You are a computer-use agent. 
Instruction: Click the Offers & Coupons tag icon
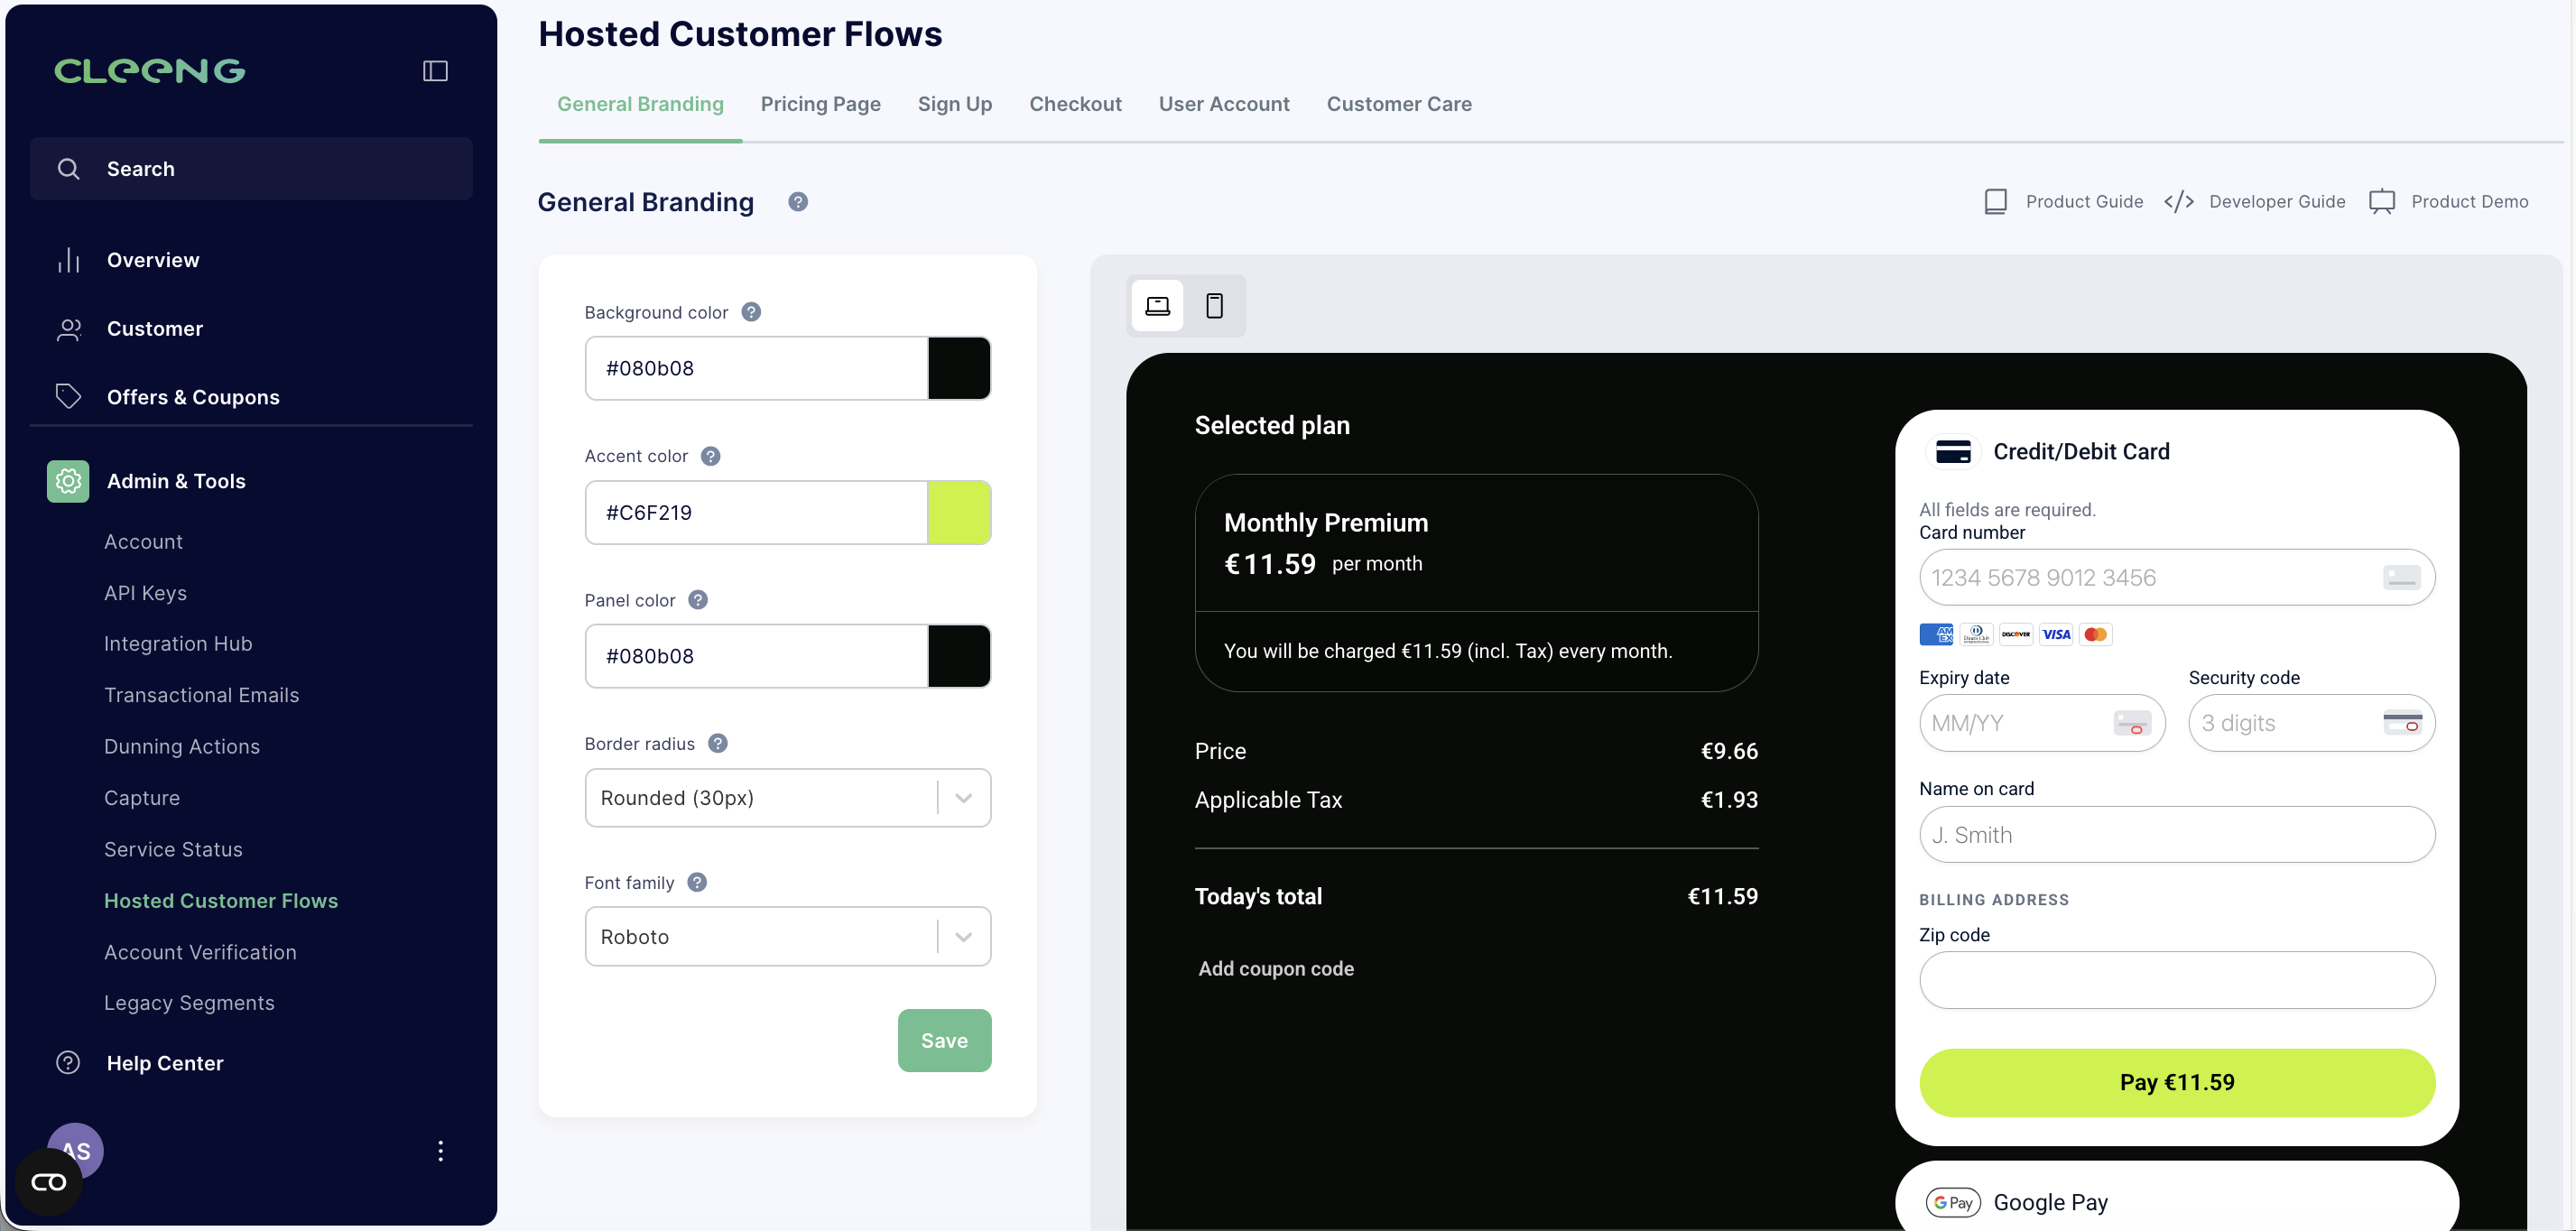[x=68, y=397]
